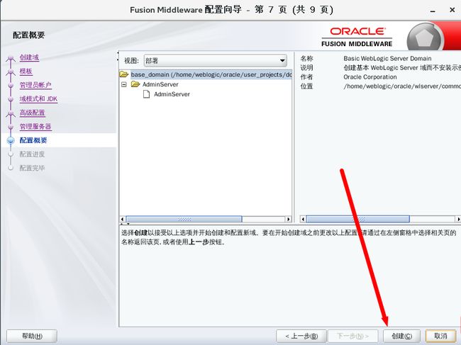Collapse the AdminServer folder node
Screen dimensions: 461x345
(x=124, y=84)
